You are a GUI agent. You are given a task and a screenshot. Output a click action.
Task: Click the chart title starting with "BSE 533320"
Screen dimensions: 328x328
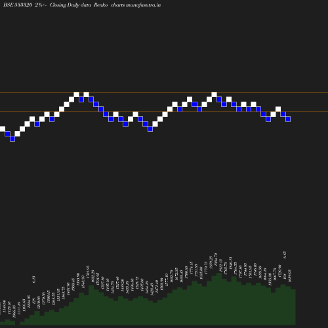pos(82,5)
